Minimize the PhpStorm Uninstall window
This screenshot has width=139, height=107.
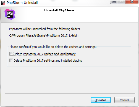click(114, 2)
